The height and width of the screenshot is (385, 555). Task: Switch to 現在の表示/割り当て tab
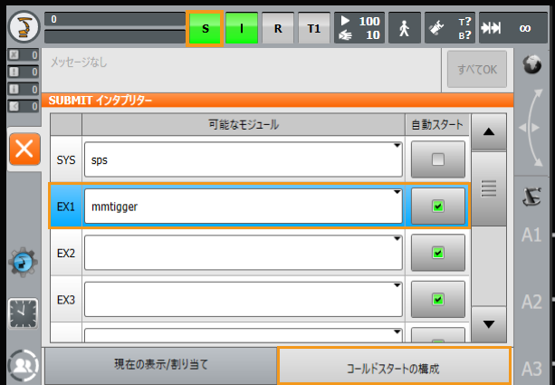click(160, 365)
